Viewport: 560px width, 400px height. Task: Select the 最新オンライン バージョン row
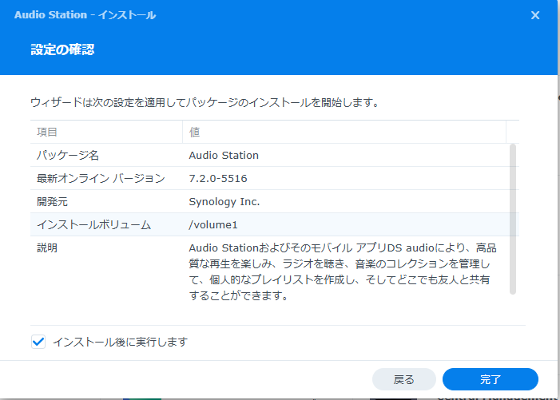tap(101, 178)
